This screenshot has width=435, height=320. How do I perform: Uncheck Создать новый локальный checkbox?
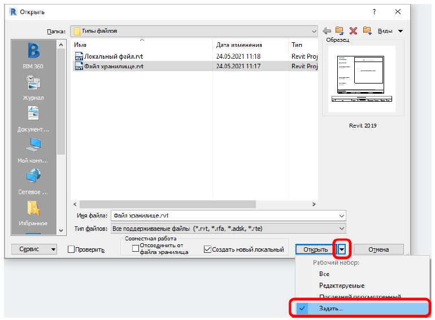(x=207, y=249)
